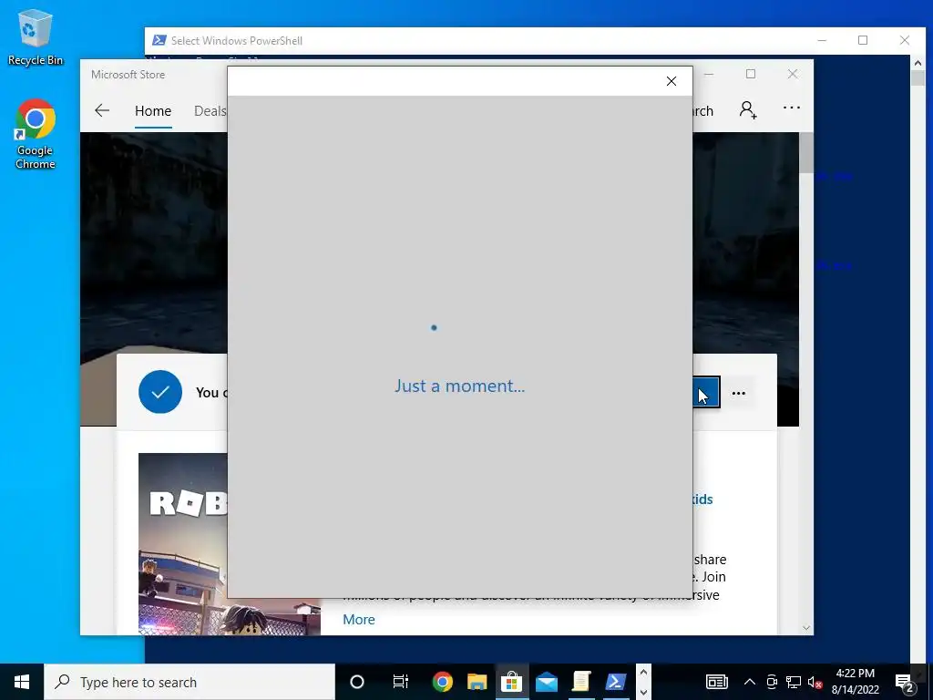Screen dimensions: 933x700
Task: Open the network status tray icon
Action: click(x=794, y=682)
